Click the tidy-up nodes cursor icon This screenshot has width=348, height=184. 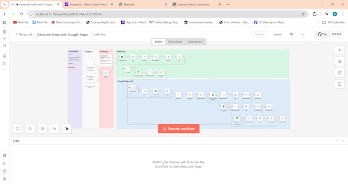pyautogui.click(x=67, y=128)
